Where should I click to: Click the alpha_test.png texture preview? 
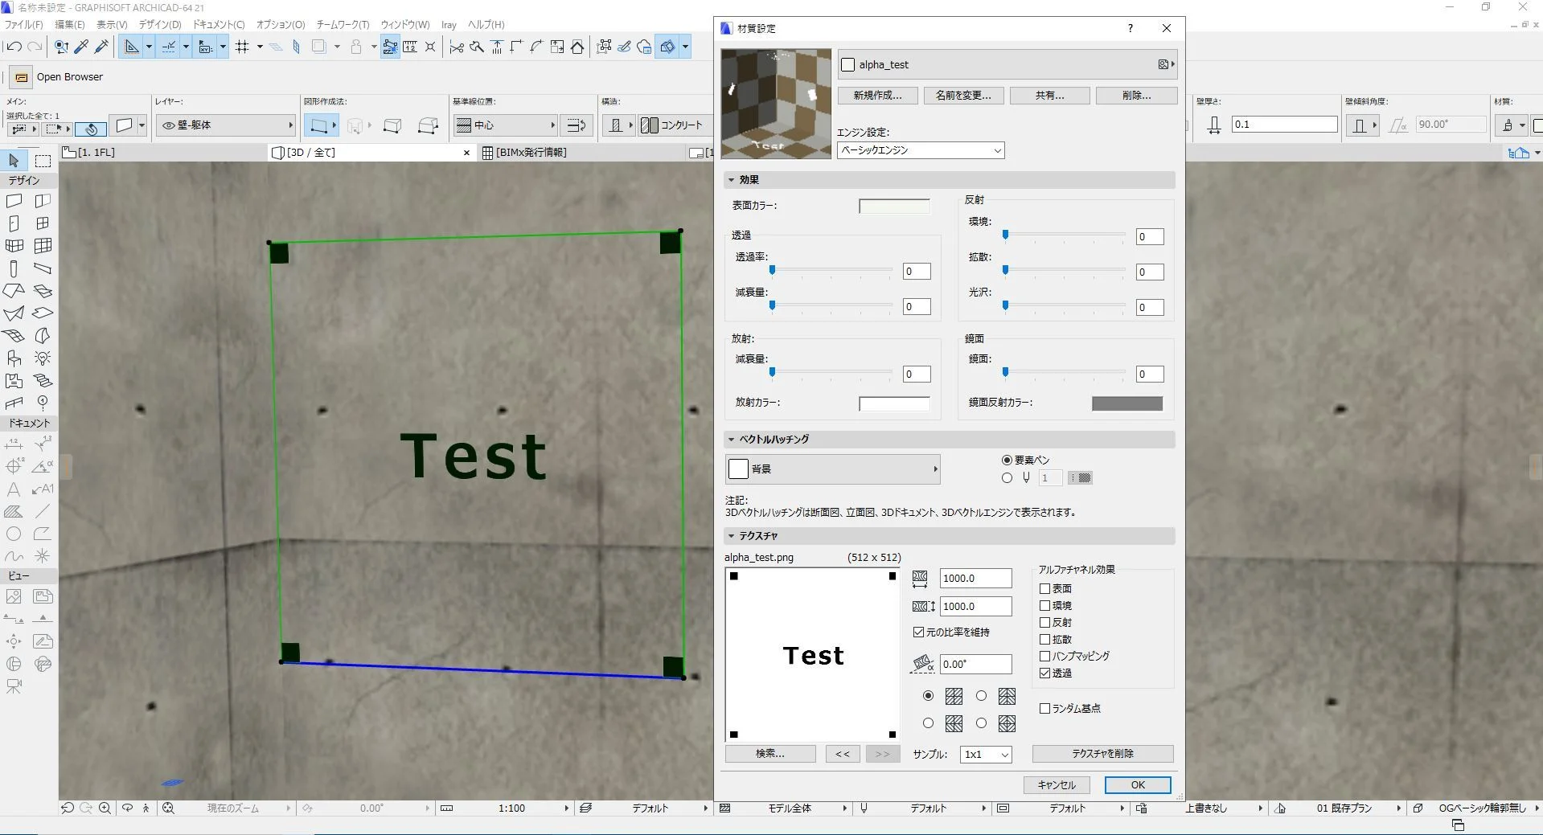pos(812,654)
